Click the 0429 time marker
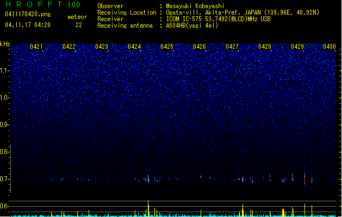Screen dimensions: 342x217 point(297,47)
